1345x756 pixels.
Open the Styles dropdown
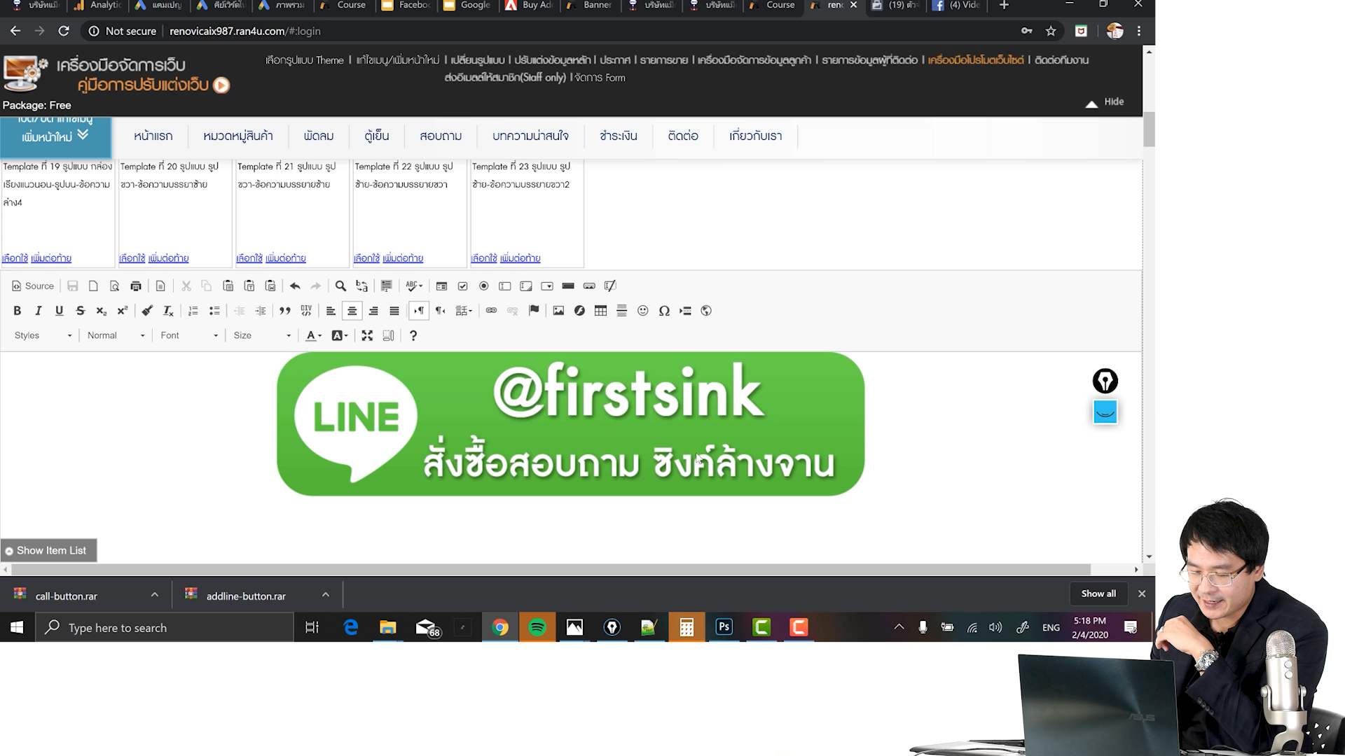pyautogui.click(x=43, y=336)
